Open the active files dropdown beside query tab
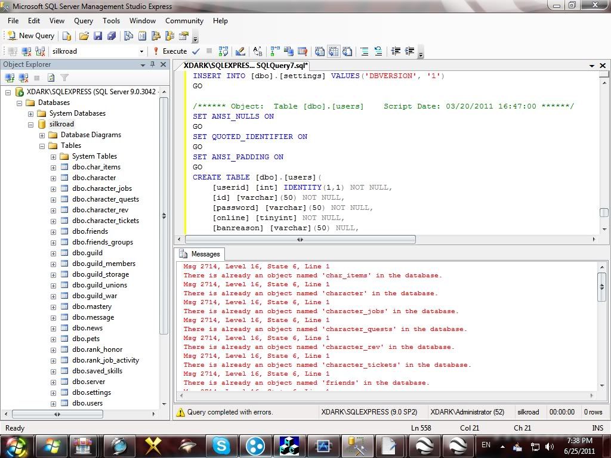The width and height of the screenshot is (611, 458). pos(592,66)
